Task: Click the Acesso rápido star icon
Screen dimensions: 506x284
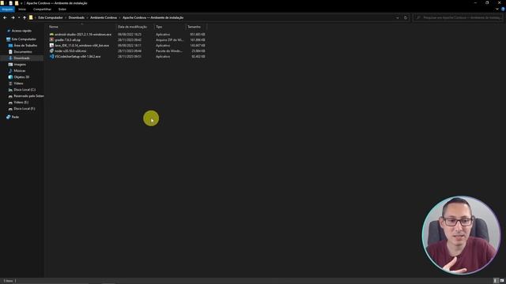Action: coord(9,31)
